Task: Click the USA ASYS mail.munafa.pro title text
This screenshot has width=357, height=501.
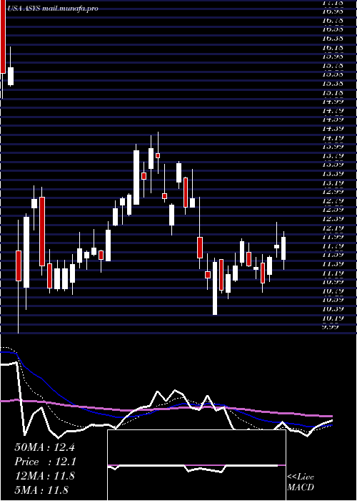Action: 52,9
